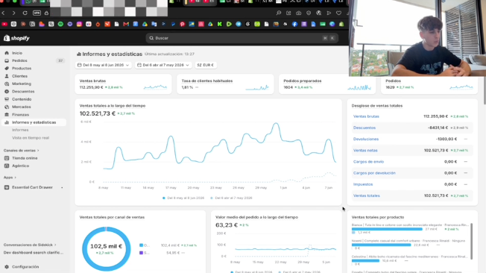Viewport: 486px width, 273px height.
Task: Click Ventas totales por canal de ventas title
Action: click(112, 217)
